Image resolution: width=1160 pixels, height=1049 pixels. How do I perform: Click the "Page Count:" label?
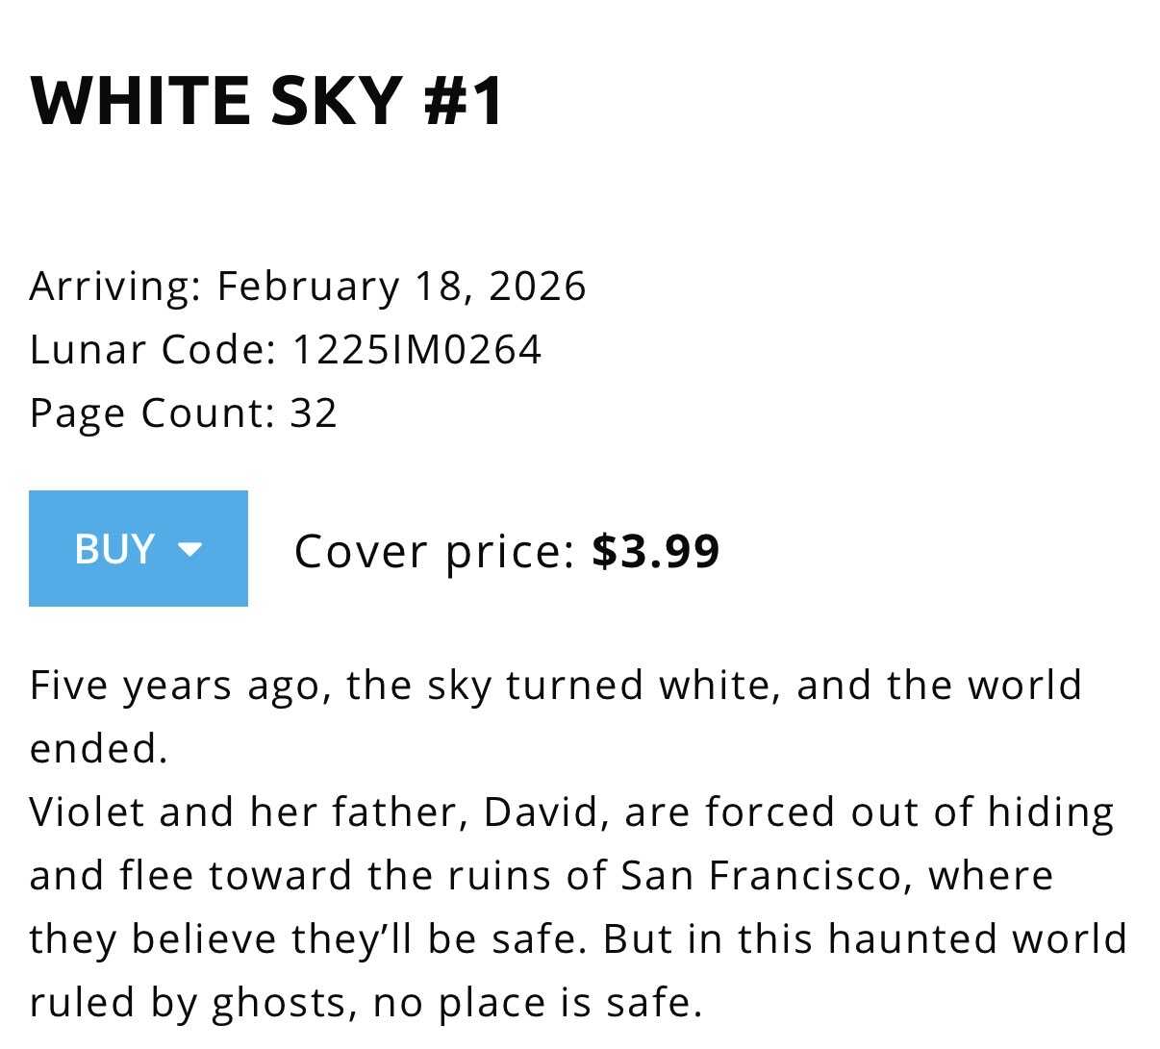point(152,412)
